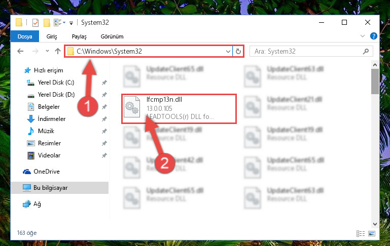Open the Help question mark icon

[x=373, y=36]
